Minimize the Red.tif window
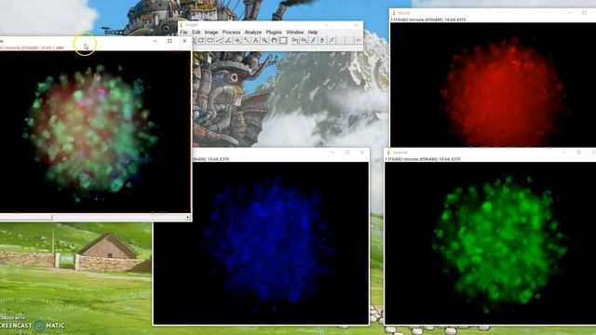The height and width of the screenshot is (335, 596). (569, 13)
